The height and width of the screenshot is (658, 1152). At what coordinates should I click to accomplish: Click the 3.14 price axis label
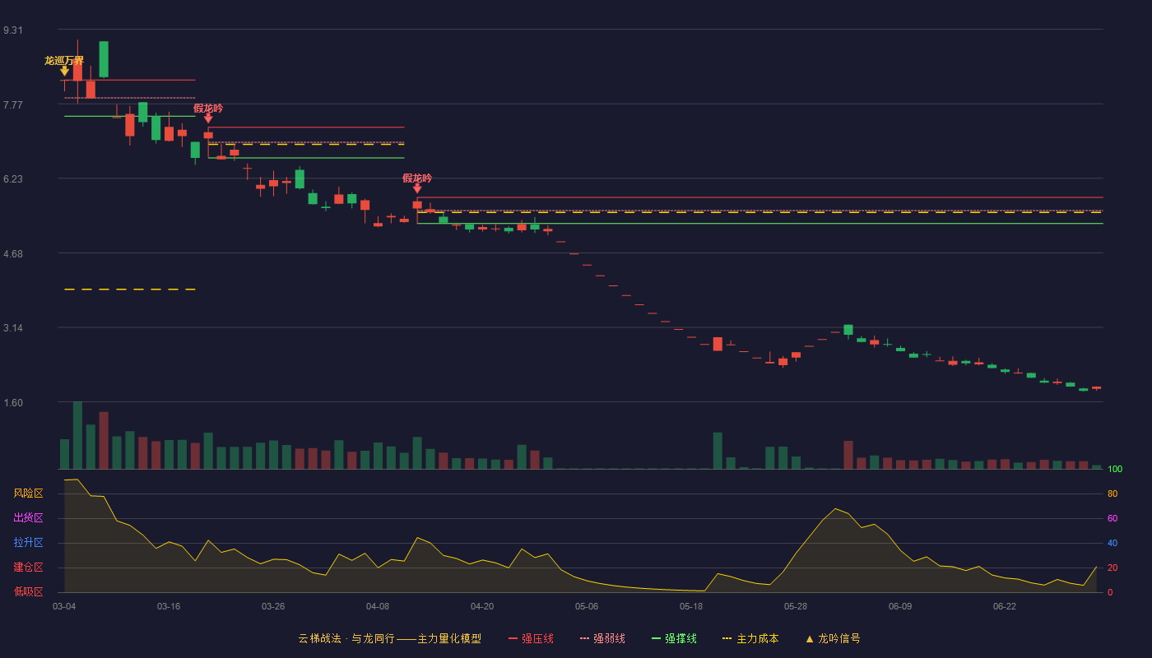tap(13, 328)
